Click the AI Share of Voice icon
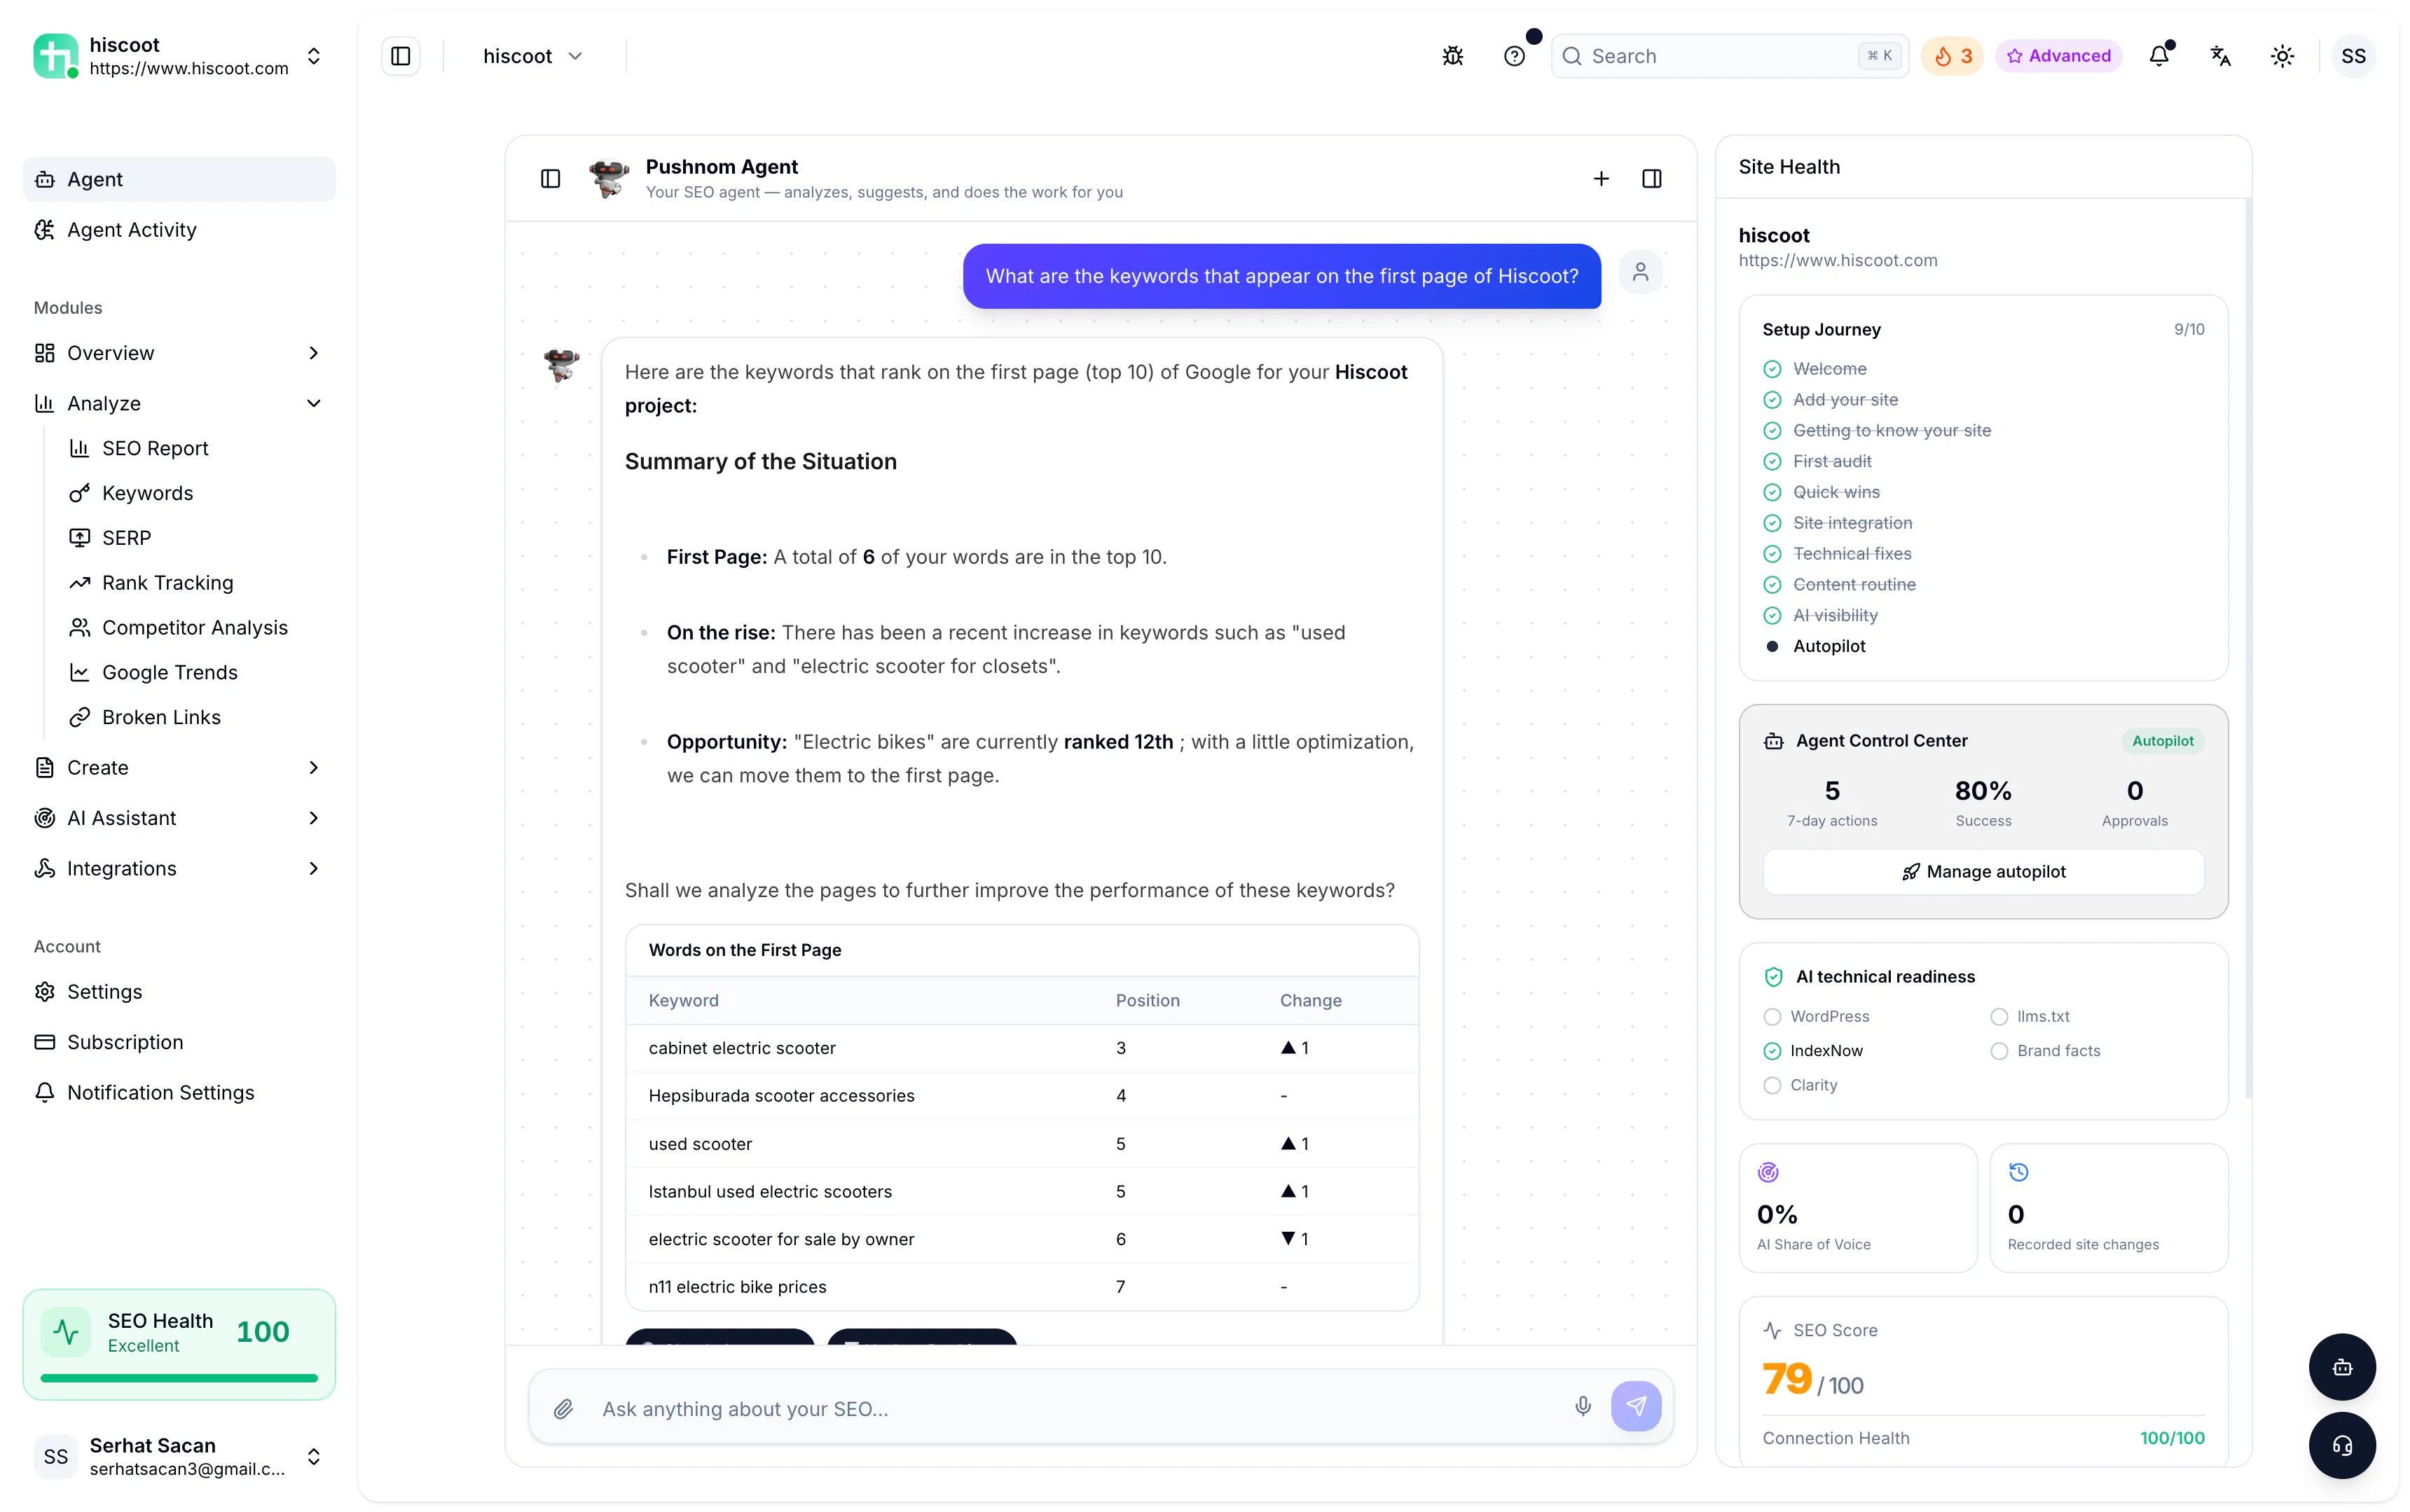Image resolution: width=2410 pixels, height=1512 pixels. [x=1768, y=1172]
